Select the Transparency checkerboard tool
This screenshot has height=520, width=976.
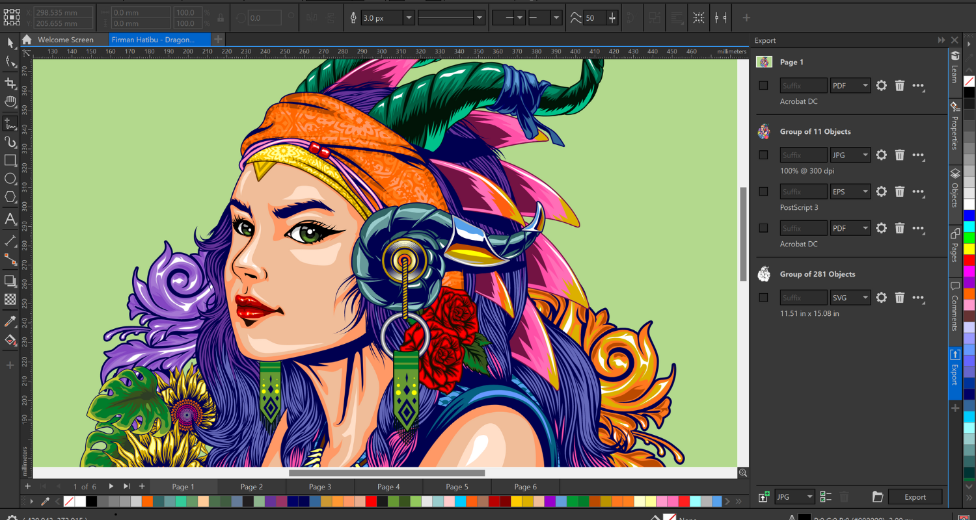10,300
